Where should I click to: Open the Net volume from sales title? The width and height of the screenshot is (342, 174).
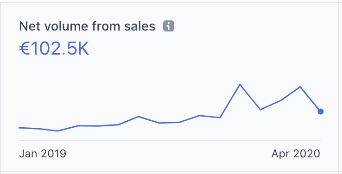pyautogui.click(x=87, y=26)
